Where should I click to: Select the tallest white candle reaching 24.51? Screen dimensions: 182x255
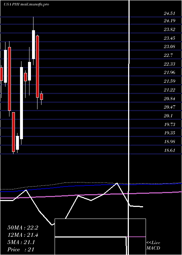[x=33, y=41]
